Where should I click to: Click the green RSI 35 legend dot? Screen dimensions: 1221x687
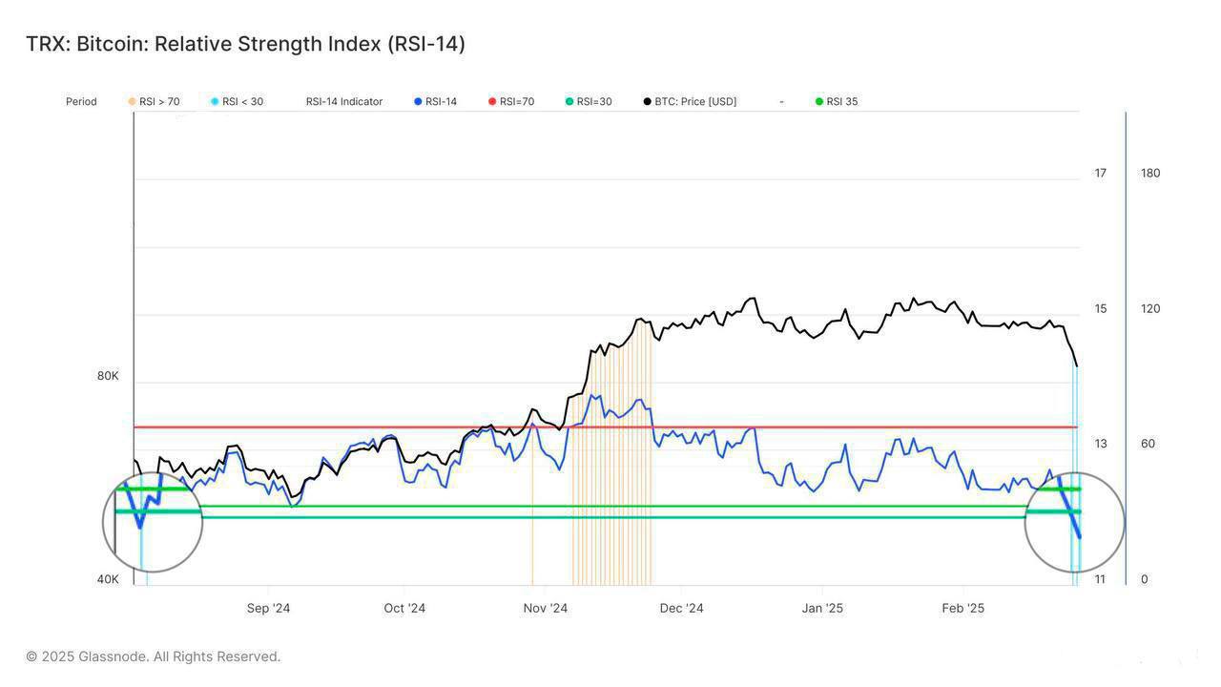(819, 102)
